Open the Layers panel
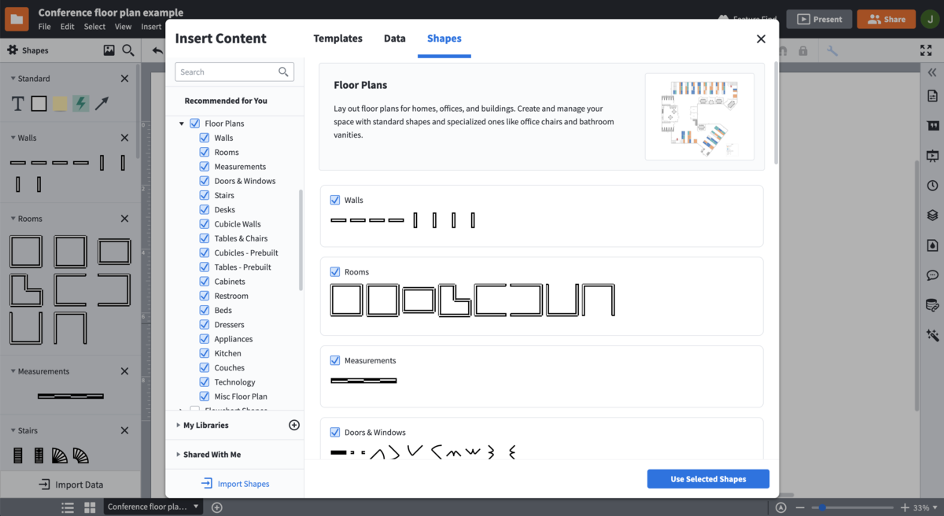Viewport: 944px width, 516px height. (x=933, y=215)
